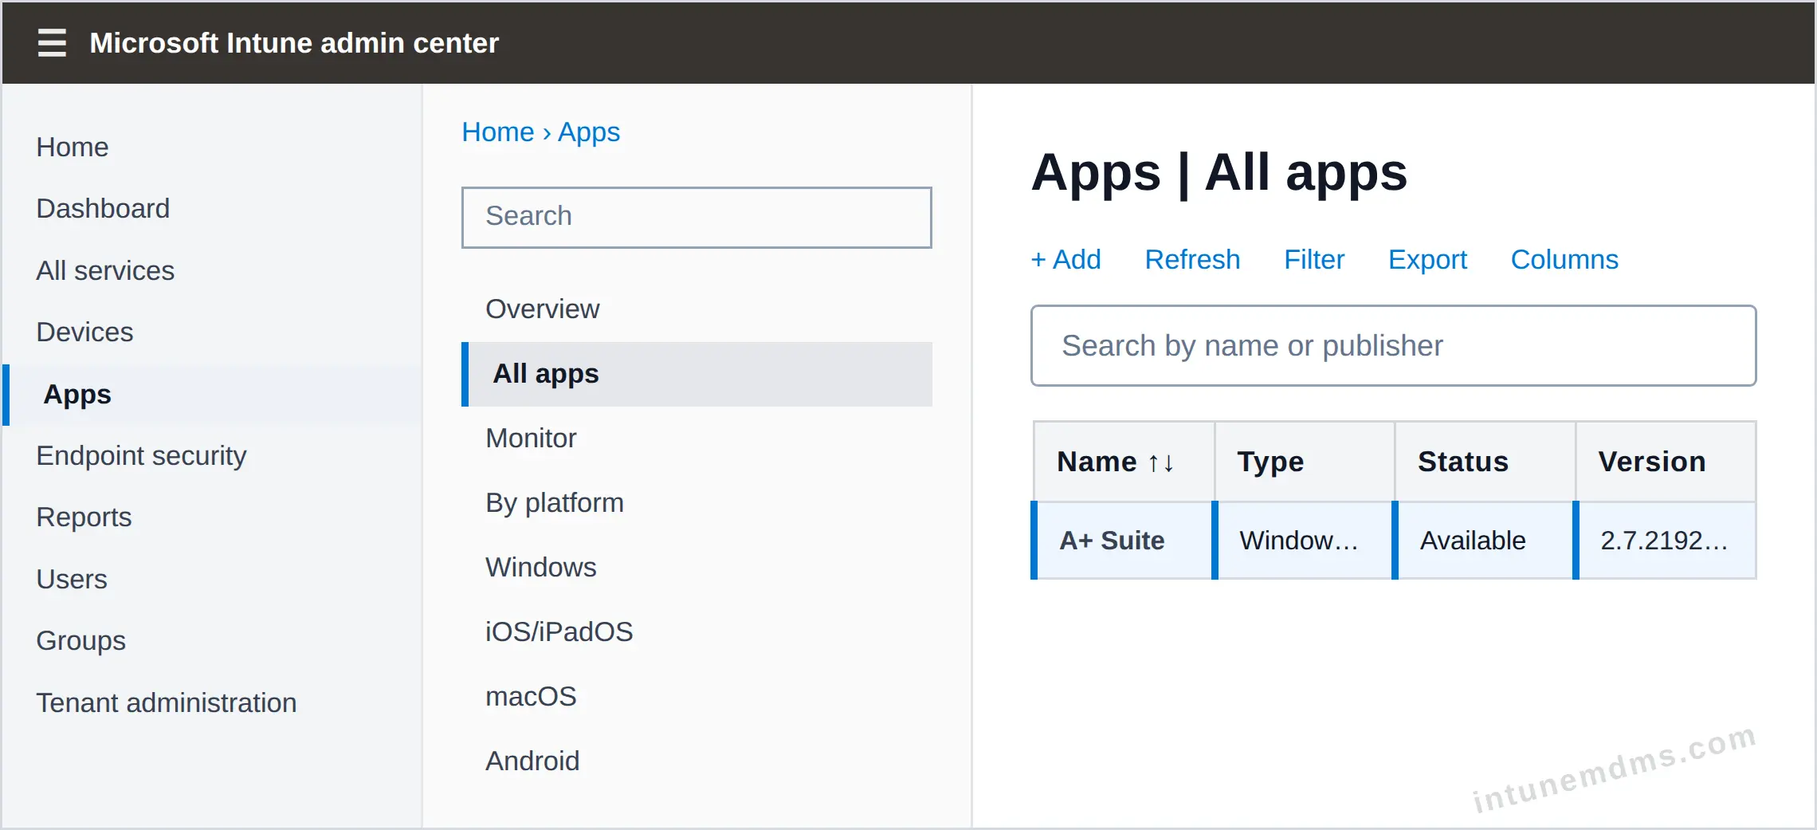Open the Overview page
The image size is (1817, 830).
(542, 309)
